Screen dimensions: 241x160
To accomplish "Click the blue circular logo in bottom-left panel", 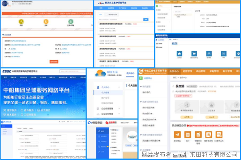I will pyautogui.click(x=2, y=122).
